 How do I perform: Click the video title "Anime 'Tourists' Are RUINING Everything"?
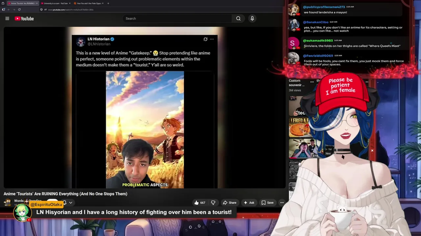(x=65, y=194)
